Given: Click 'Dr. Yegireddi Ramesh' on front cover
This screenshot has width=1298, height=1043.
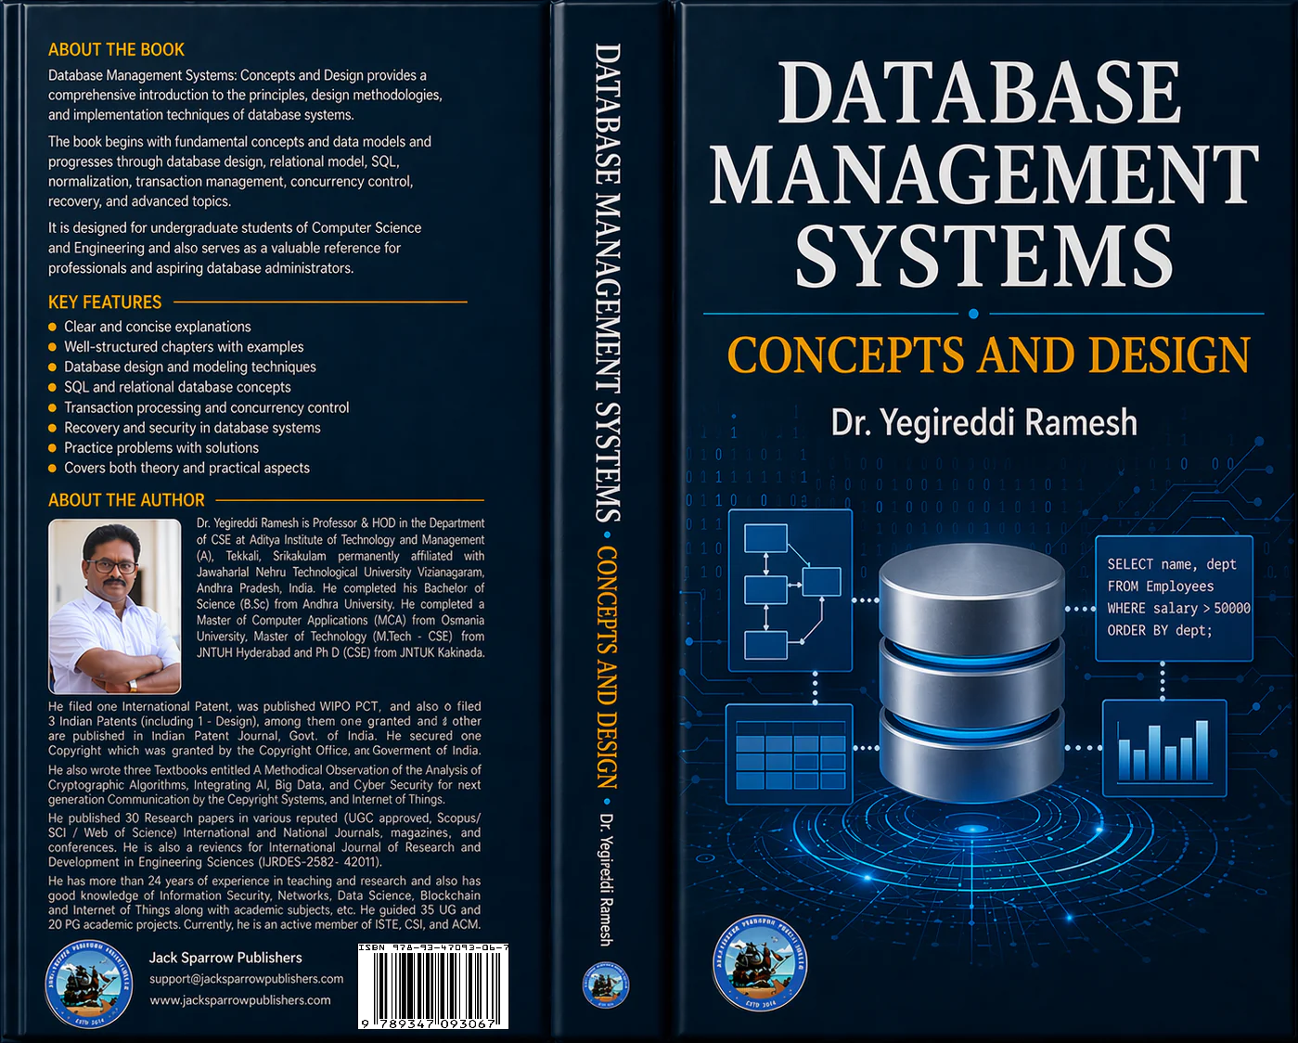Looking at the screenshot, I should [x=983, y=423].
